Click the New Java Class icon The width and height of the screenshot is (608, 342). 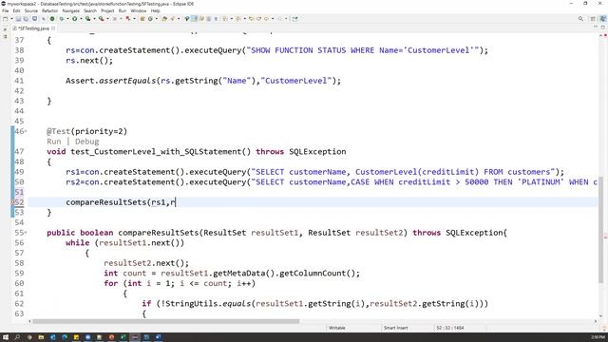click(x=150, y=19)
